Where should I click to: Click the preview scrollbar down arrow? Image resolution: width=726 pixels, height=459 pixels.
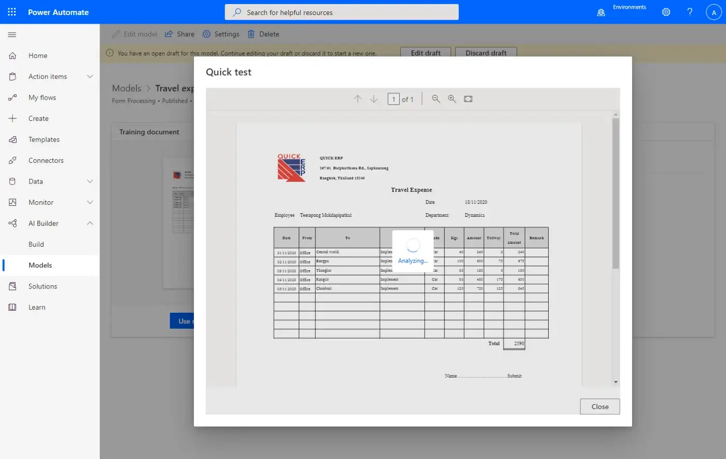616,382
